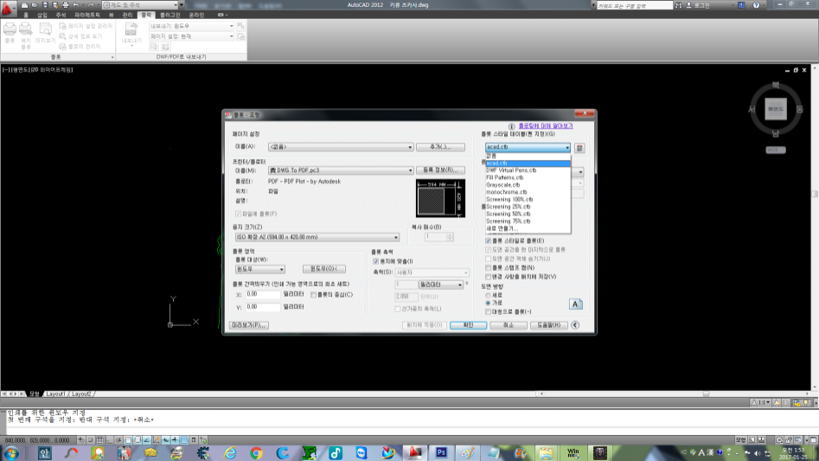Click the plotter Properties (R) button
Image resolution: width=819 pixels, height=461 pixels.
440,170
